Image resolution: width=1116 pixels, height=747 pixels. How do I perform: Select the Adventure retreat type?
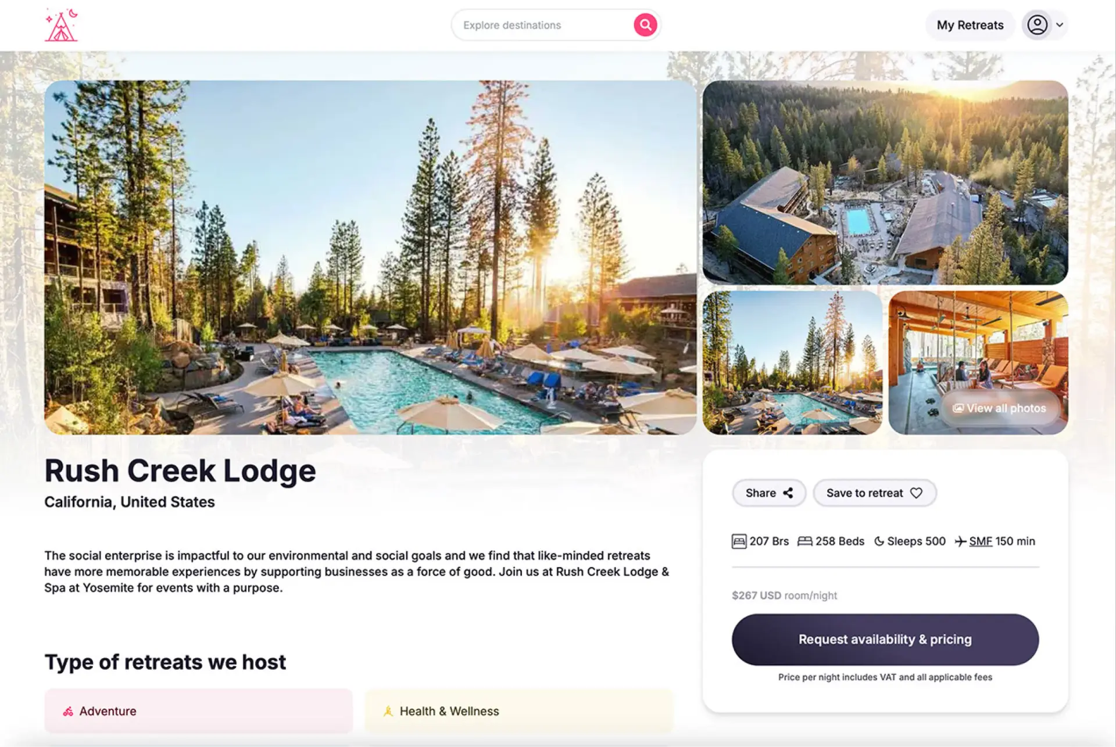(198, 711)
